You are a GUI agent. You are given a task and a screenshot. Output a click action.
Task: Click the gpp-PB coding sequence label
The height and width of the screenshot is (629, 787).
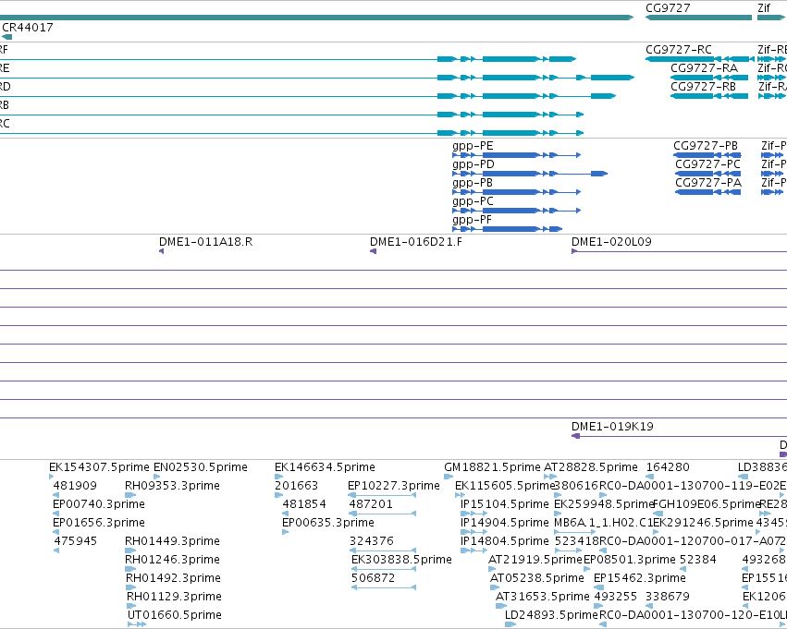pos(473,183)
